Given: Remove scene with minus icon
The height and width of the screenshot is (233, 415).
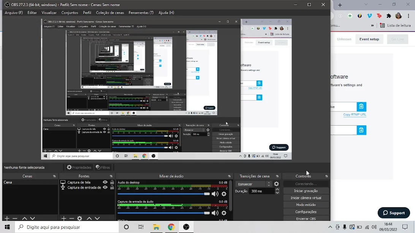Looking at the screenshot, I should pyautogui.click(x=15, y=219).
